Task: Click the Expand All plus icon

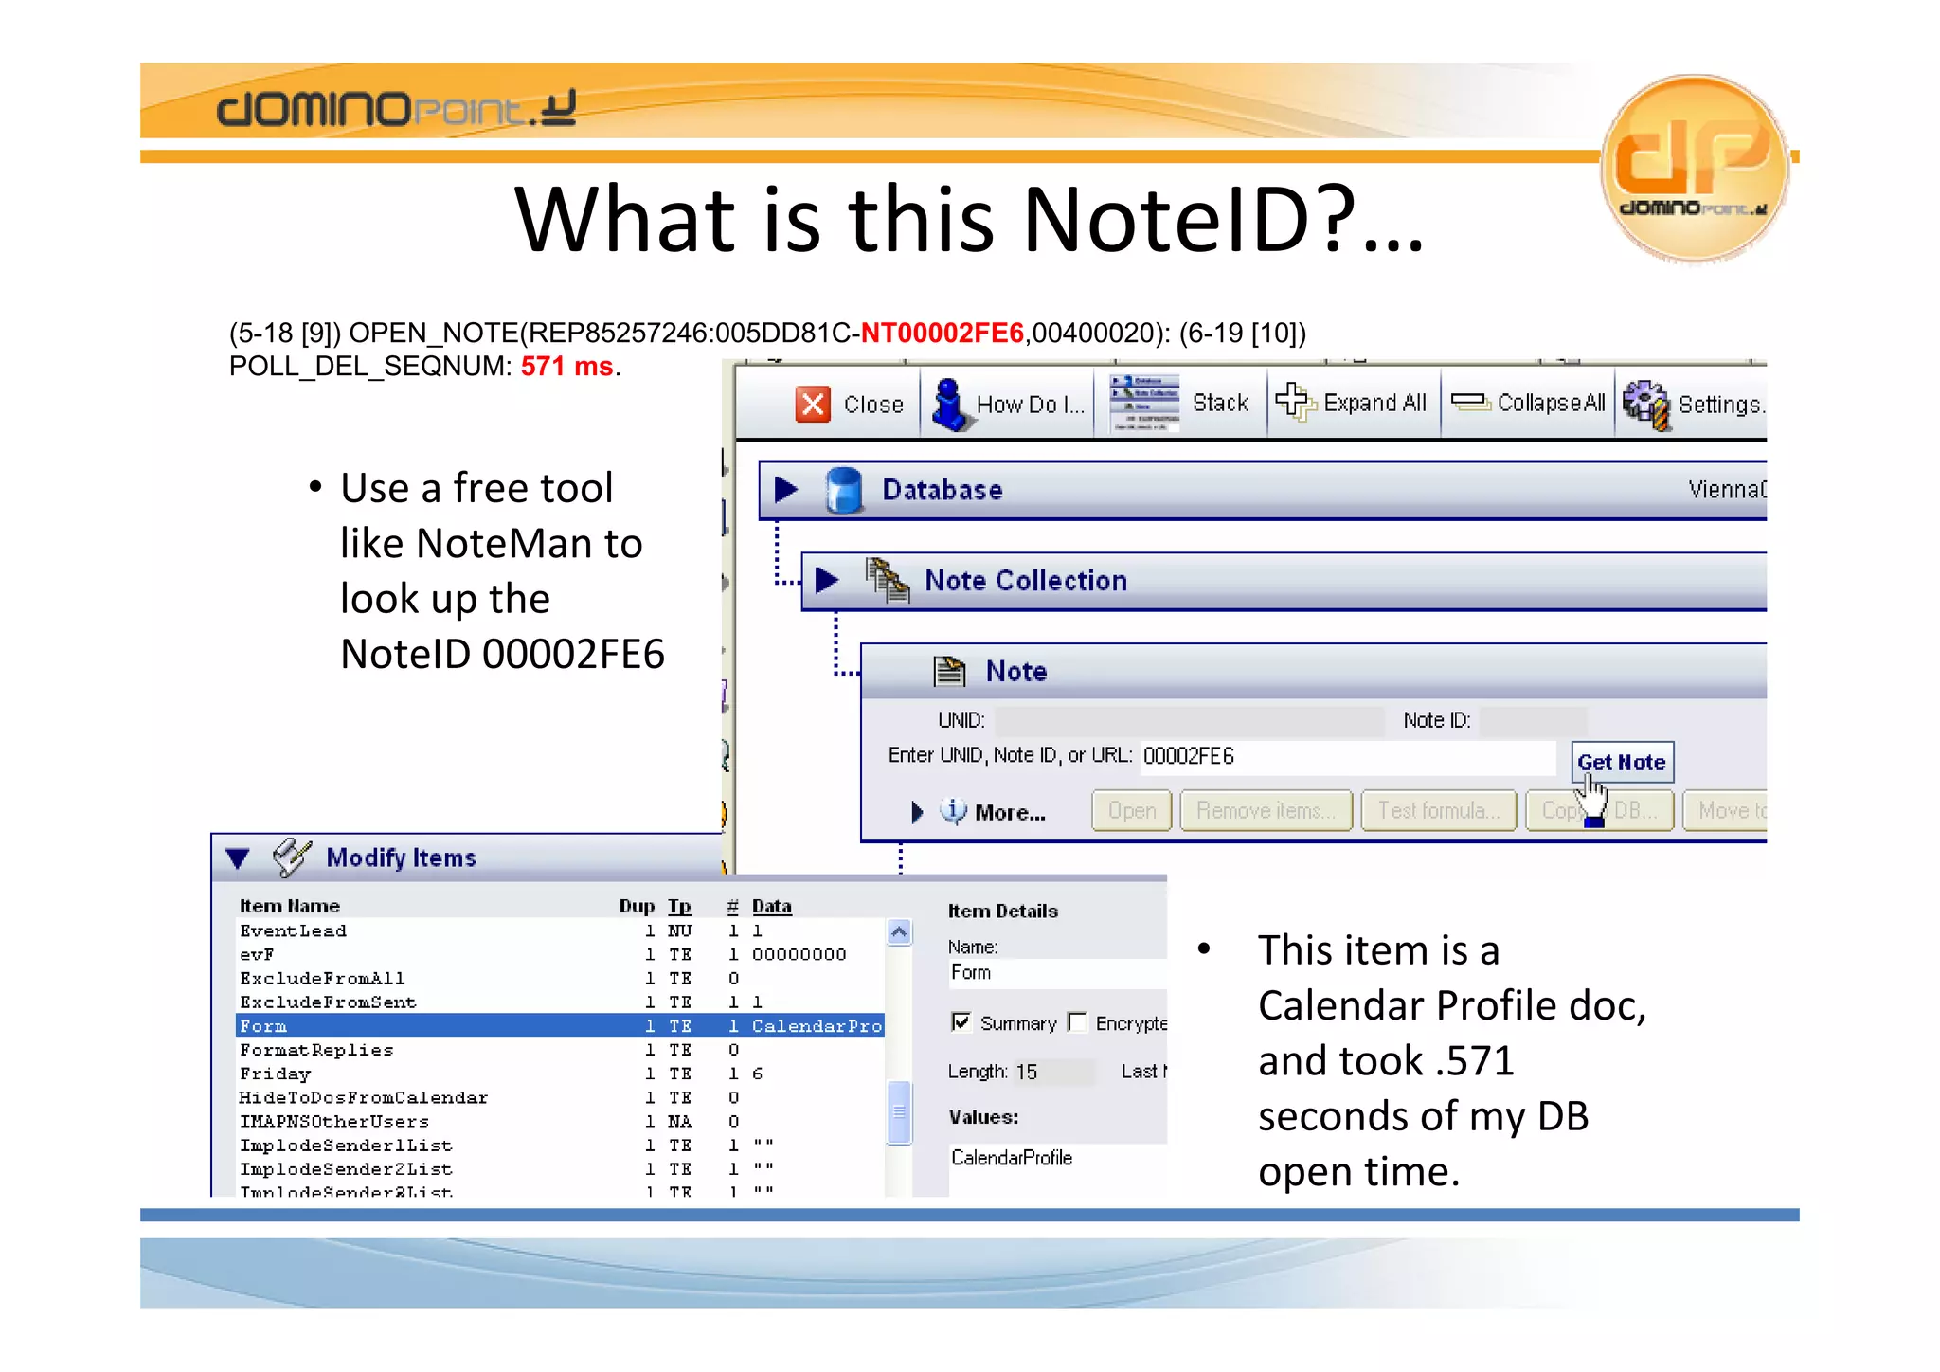Action: [1293, 402]
